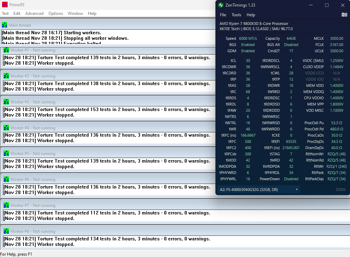Open the Window menu in Prime95
350x257 pixels.
pos(75,13)
